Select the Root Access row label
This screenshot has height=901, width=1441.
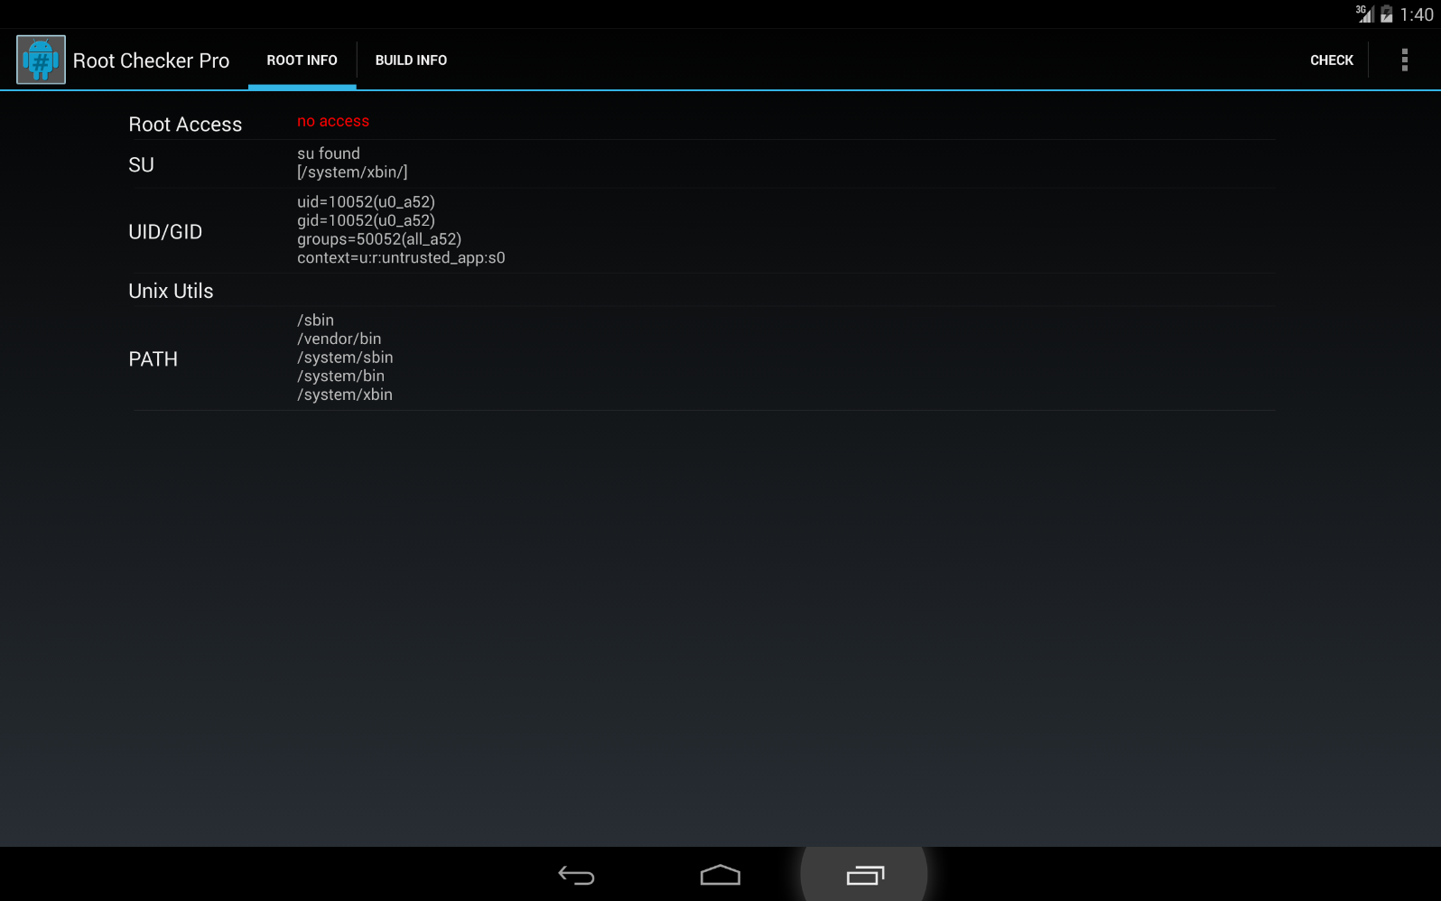click(185, 125)
